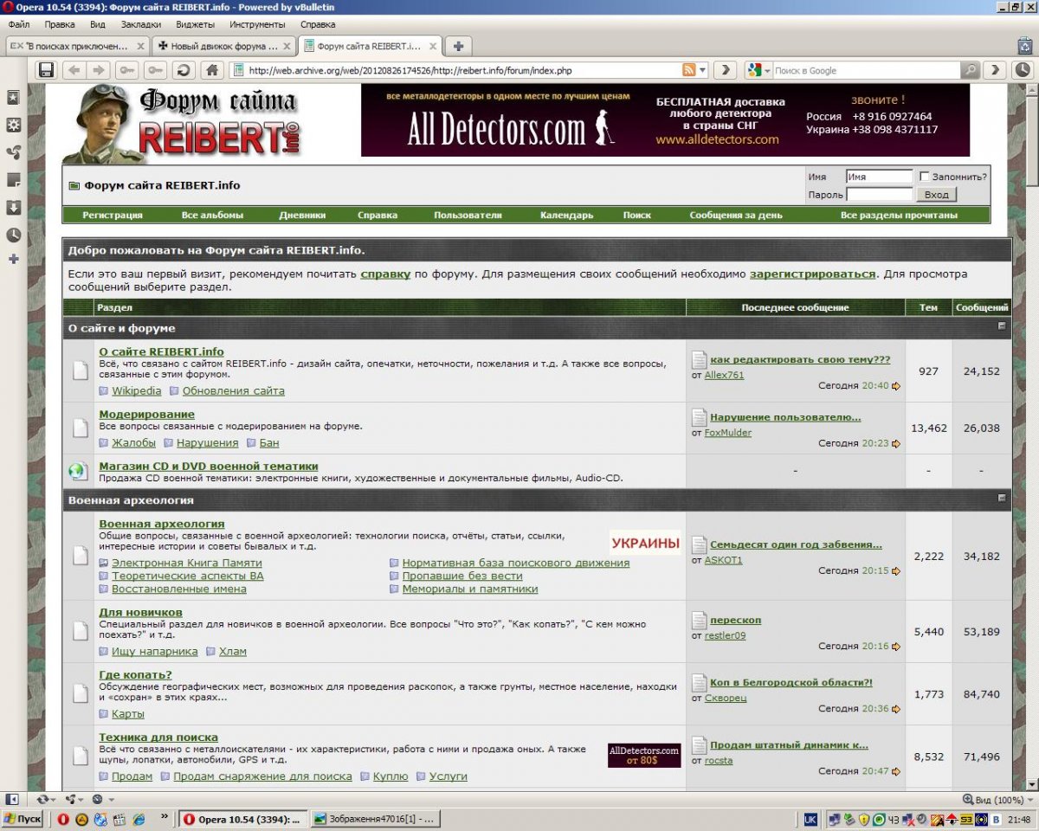Screen dimensions: 1039x831
Task: Open the Справка menu in menu bar
Action: [318, 24]
